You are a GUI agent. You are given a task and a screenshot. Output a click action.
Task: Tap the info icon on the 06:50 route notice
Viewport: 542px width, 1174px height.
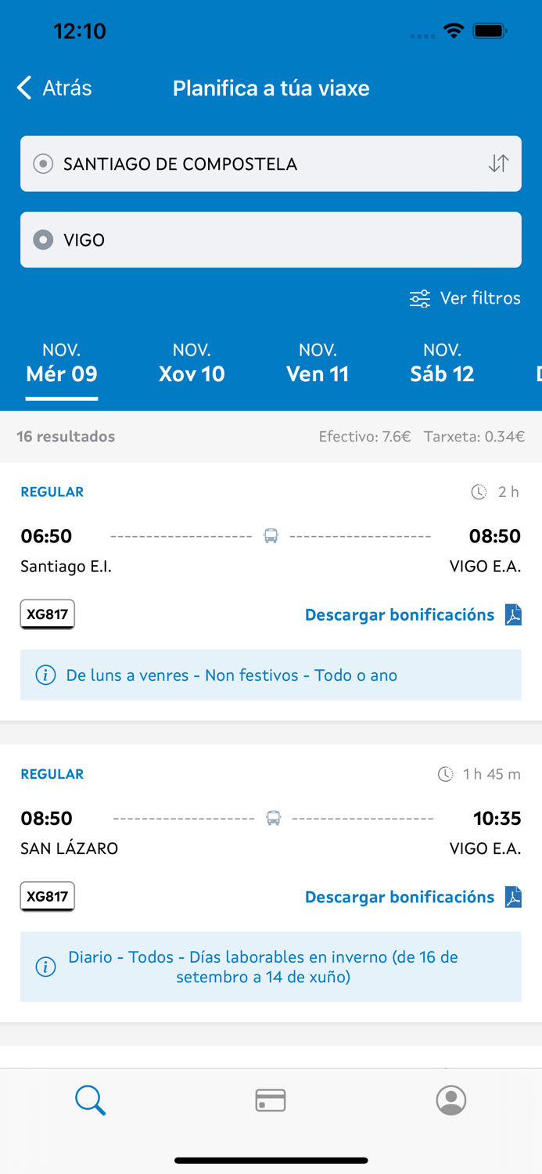[x=45, y=675]
